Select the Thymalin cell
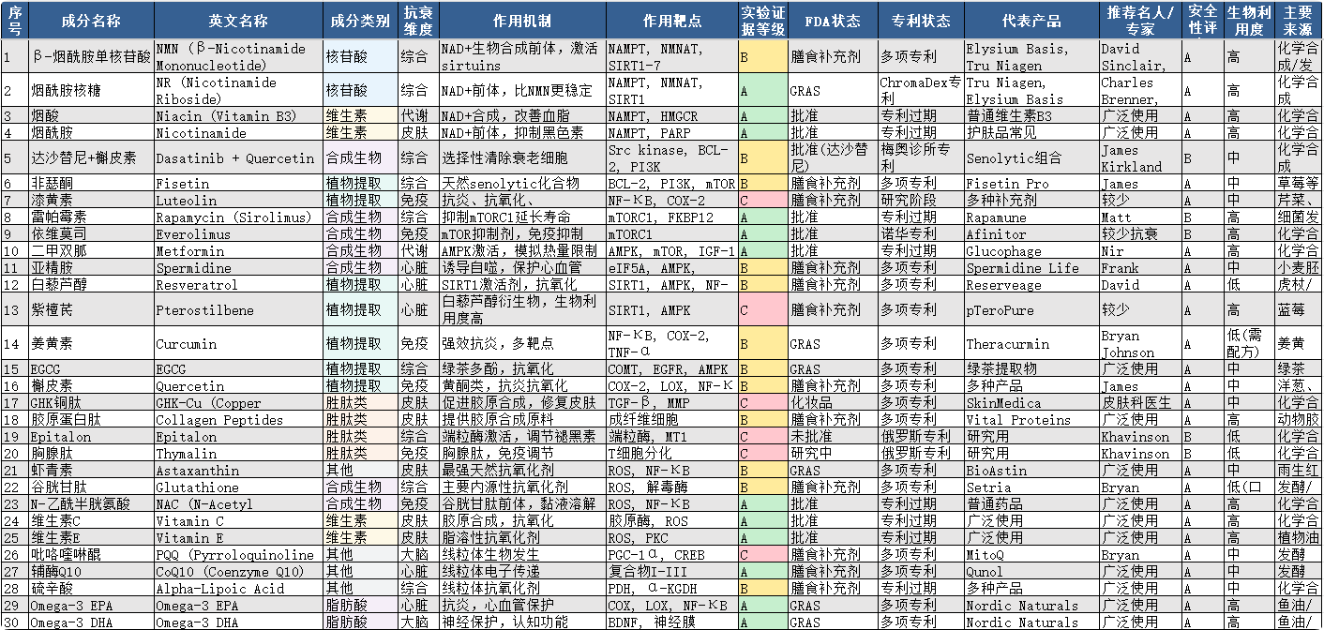Viewport: 1324px width, 630px height. (x=238, y=453)
